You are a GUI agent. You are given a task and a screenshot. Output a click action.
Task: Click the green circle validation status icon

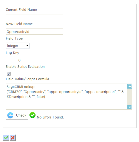[x=32, y=115]
